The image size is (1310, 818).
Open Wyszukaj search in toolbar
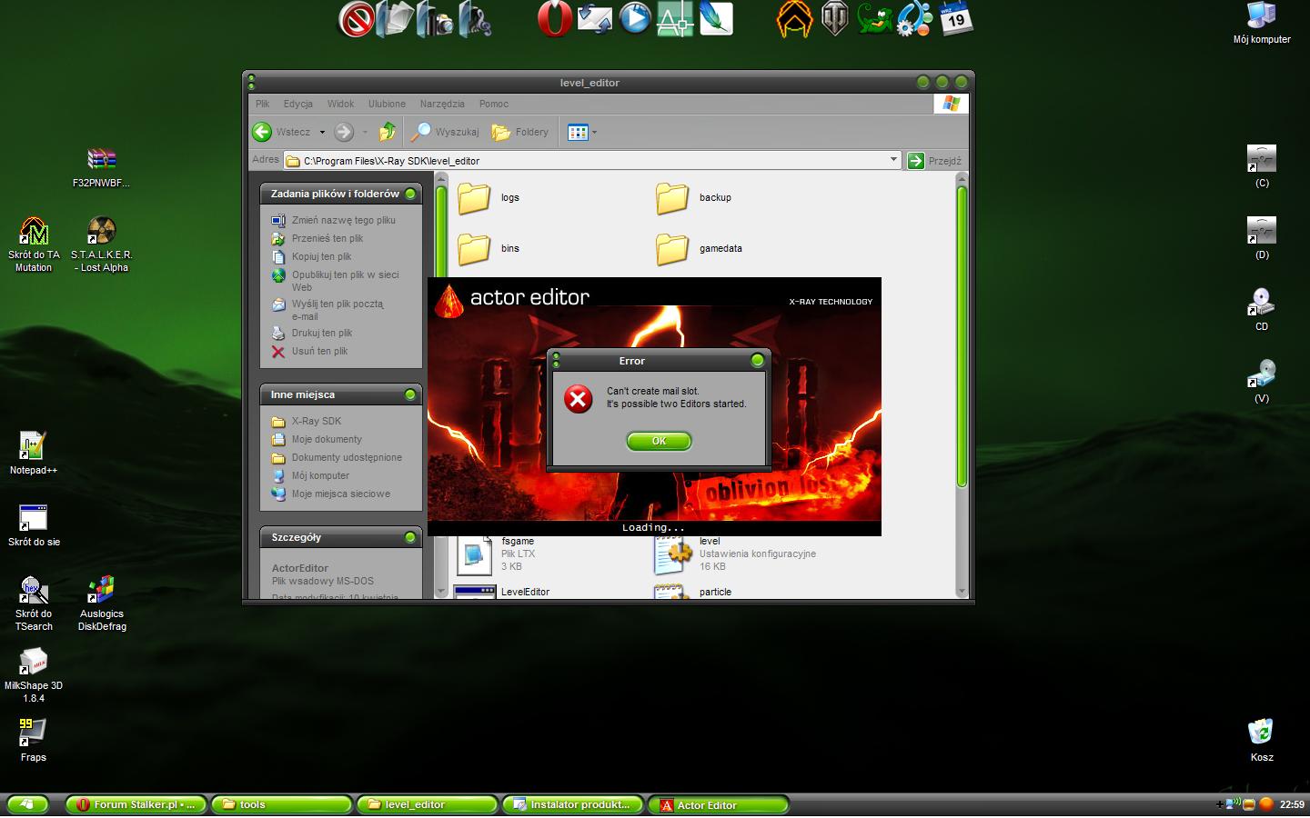point(446,133)
